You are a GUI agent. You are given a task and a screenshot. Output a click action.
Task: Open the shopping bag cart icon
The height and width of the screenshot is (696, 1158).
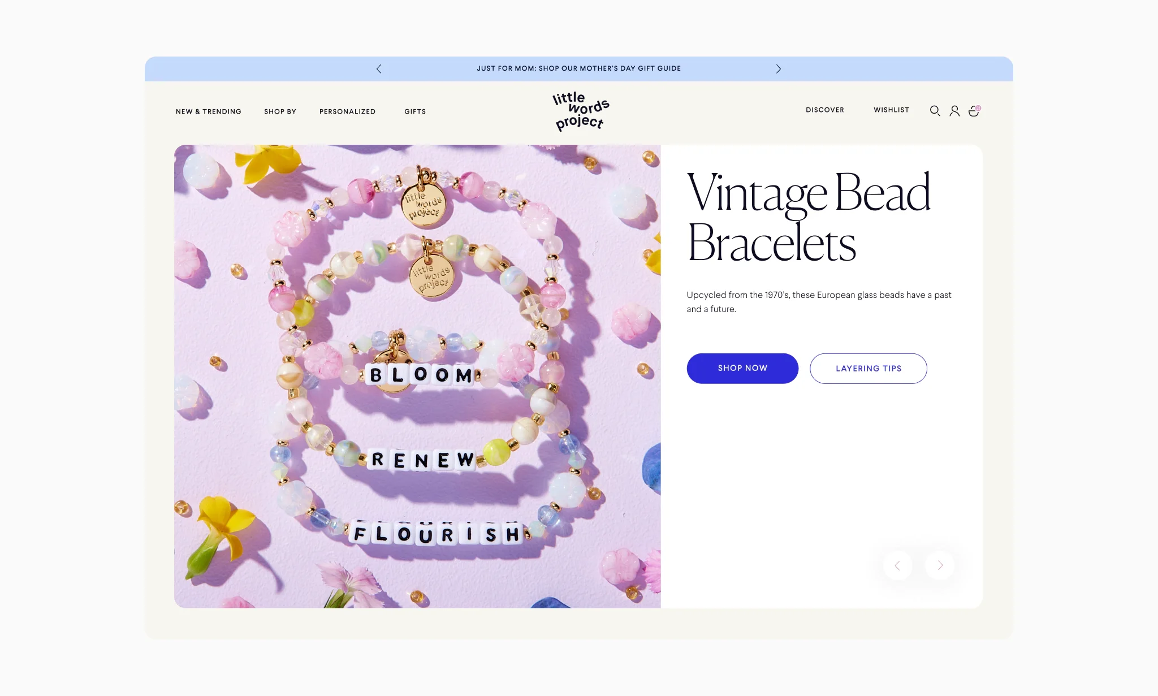coord(974,111)
